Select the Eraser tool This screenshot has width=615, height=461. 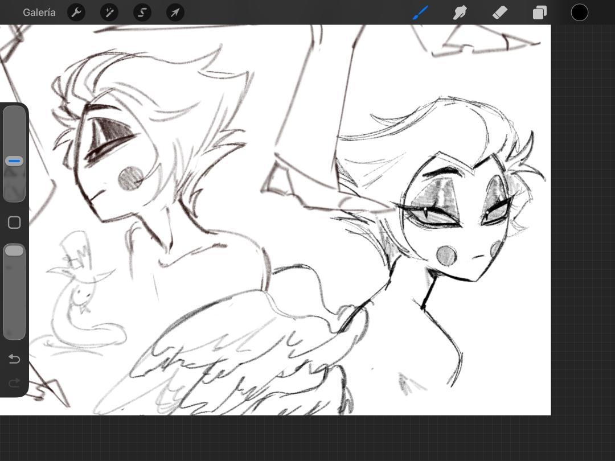point(499,12)
